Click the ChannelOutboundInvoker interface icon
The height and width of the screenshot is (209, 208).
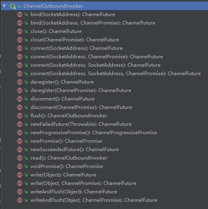(x=12, y=6)
